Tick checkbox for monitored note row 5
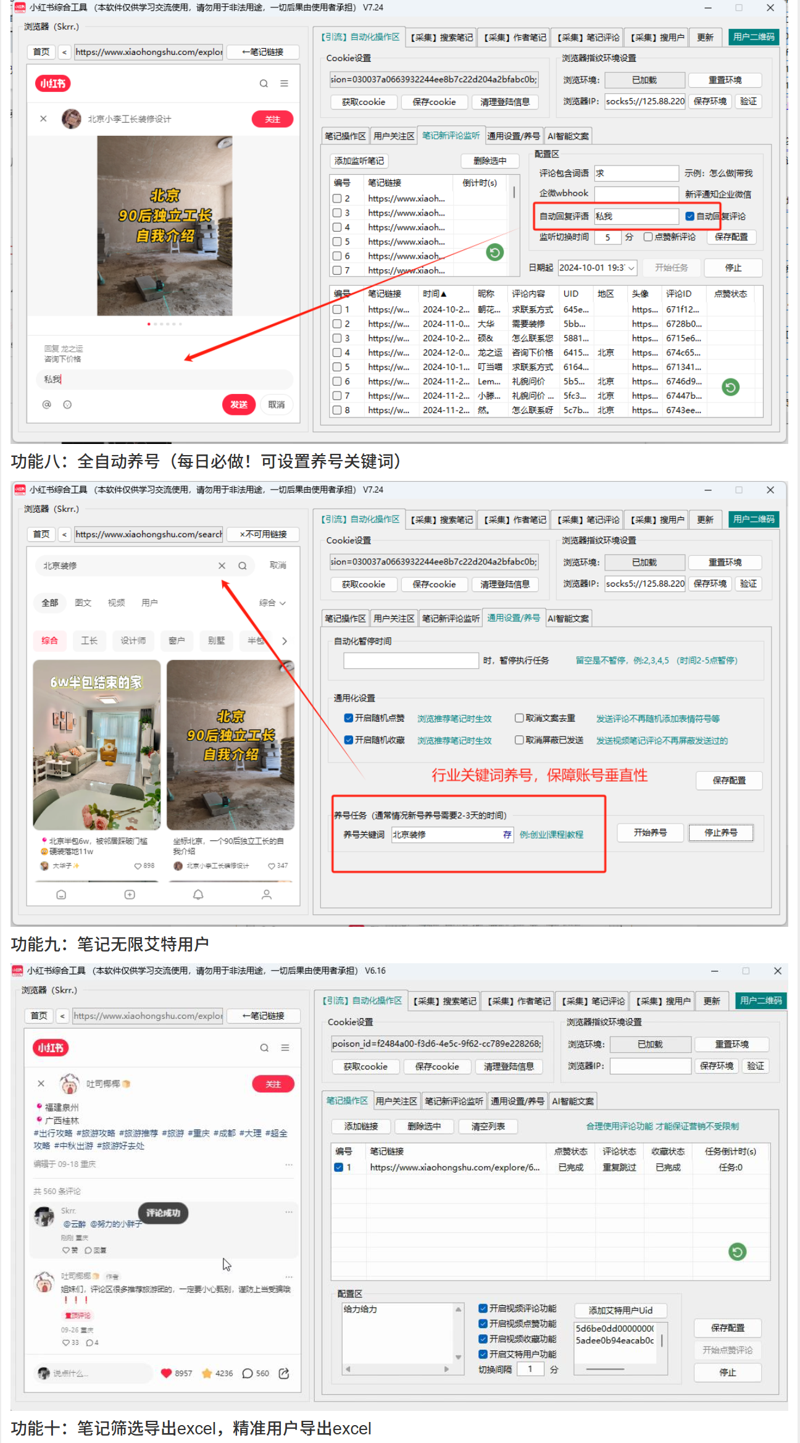 337,241
